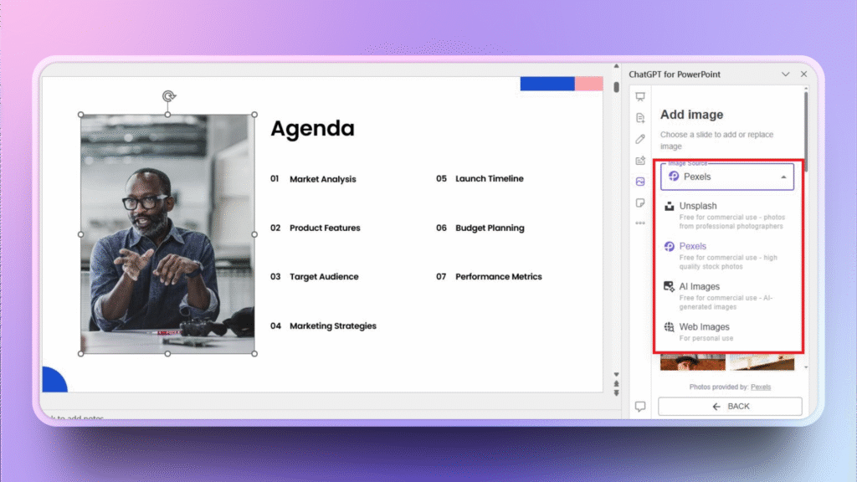Click the chat feedback icon at sidebar bottom

coord(640,407)
